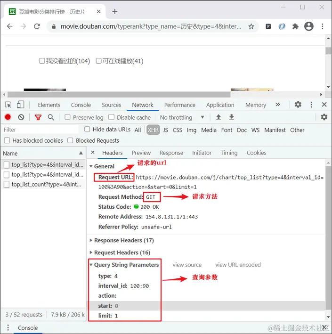Check 我没看过的(104) box
This screenshot has width=332, height=334.
42,61
